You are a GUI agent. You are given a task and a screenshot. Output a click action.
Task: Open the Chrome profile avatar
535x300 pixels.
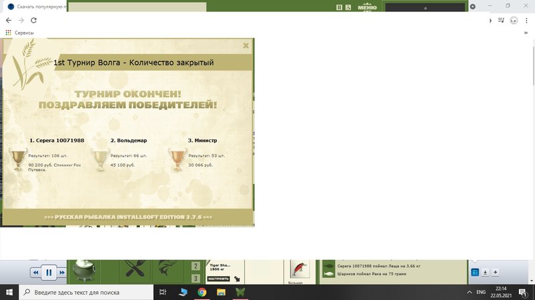(514, 21)
